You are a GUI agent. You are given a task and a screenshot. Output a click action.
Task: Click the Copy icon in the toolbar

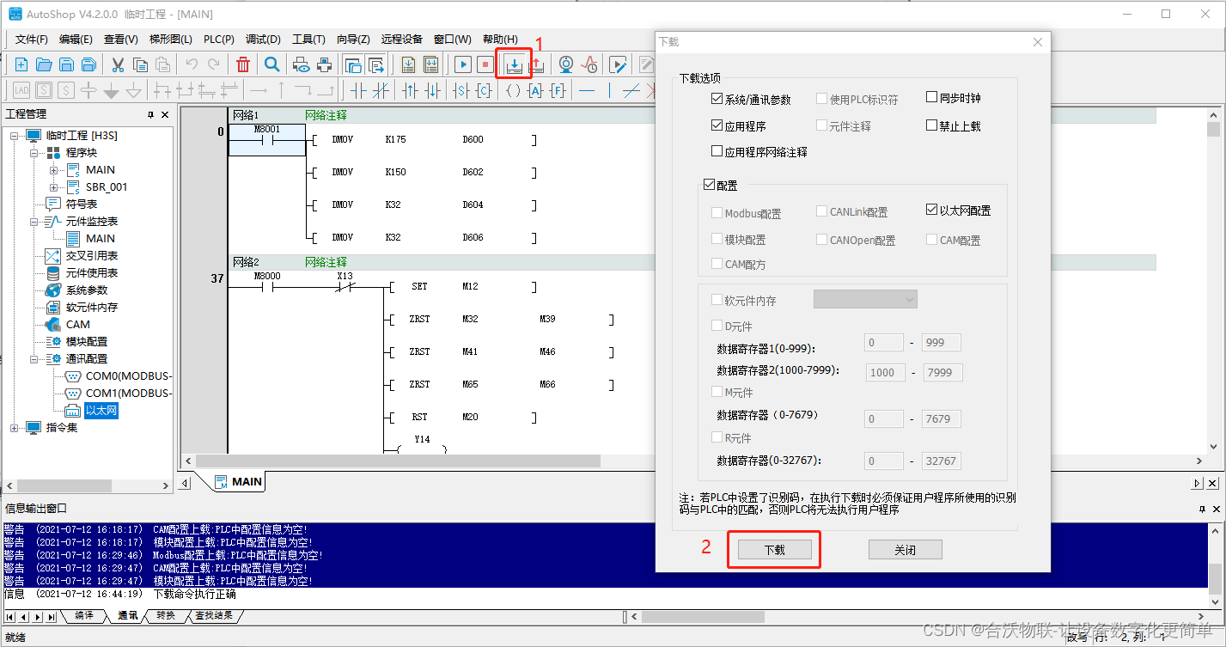(x=140, y=64)
